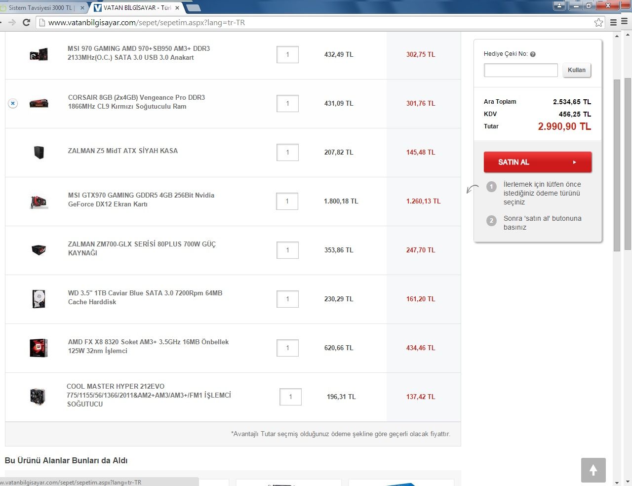Open the WD 1TB Caviar Blue link

click(145, 297)
